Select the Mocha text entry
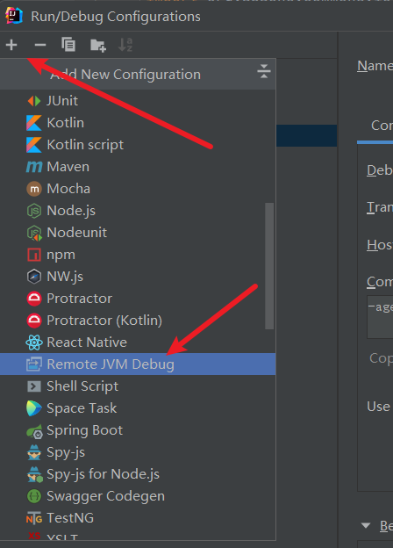 (x=68, y=189)
